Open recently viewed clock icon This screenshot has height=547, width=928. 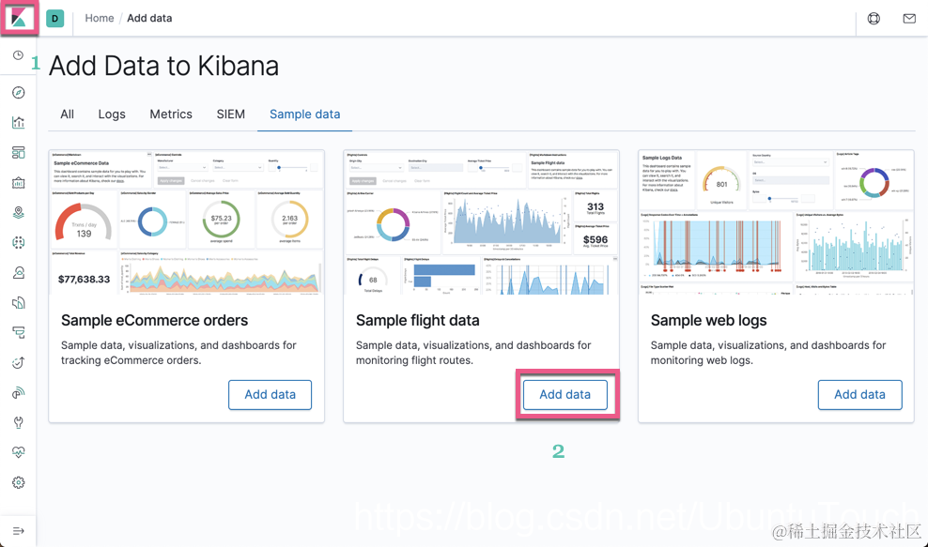click(x=19, y=55)
